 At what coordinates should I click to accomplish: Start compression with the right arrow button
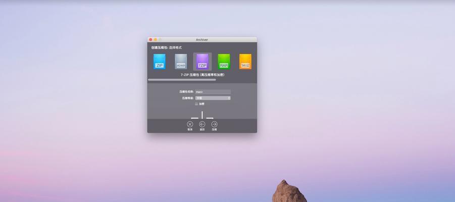pyautogui.click(x=214, y=124)
